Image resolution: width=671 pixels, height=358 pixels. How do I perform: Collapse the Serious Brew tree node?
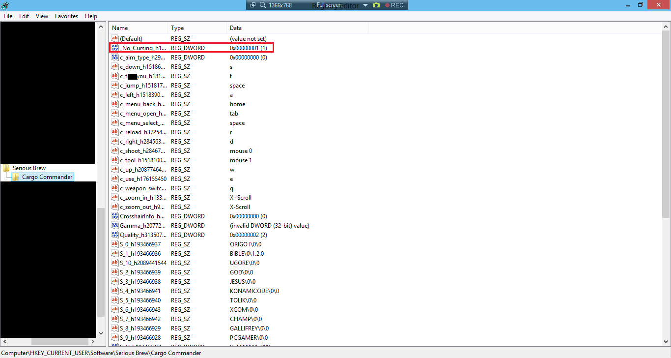[x=1, y=168]
